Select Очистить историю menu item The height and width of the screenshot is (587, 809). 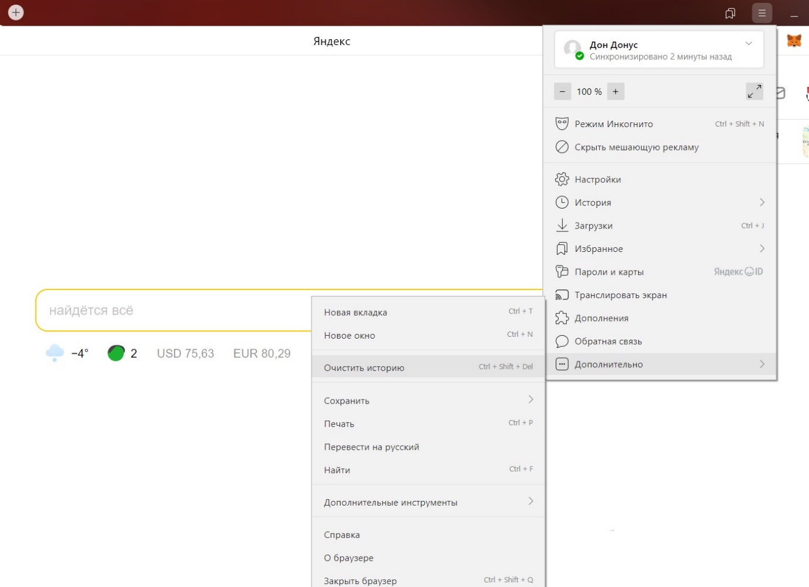point(364,368)
